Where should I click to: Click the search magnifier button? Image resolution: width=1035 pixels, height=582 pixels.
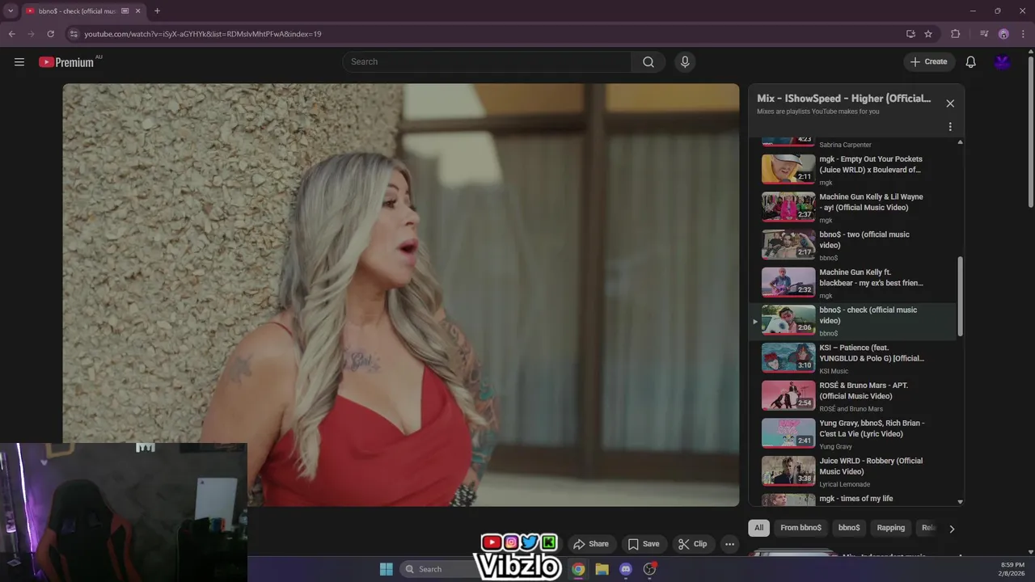coord(648,62)
